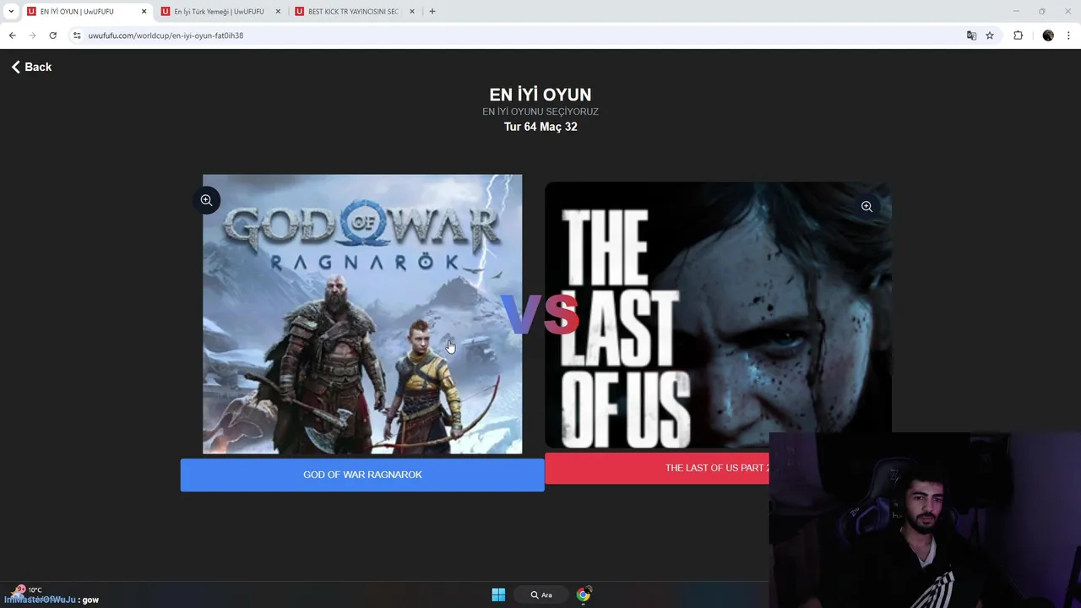Close the EN İYİ OYUN tab
Viewport: 1081px width, 608px height.
pyautogui.click(x=144, y=12)
